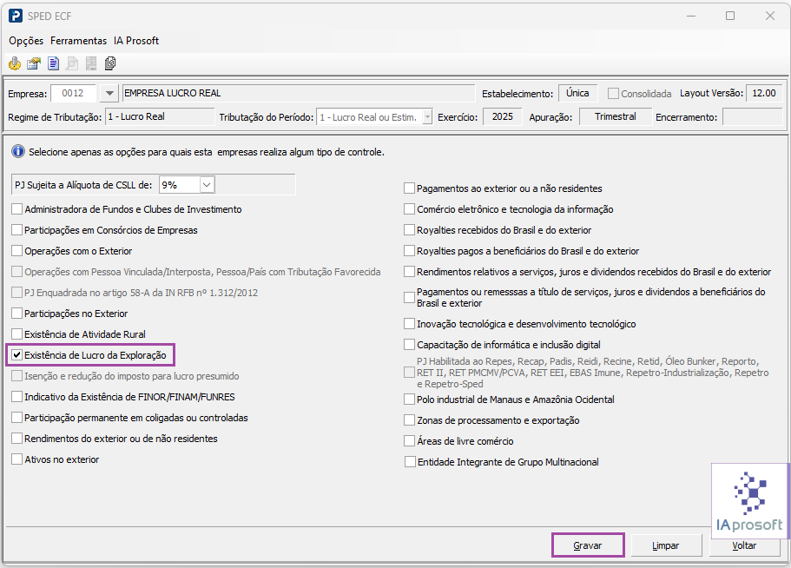The height and width of the screenshot is (568, 791).
Task: Open the Tributação do Período dropdown
Action: click(x=427, y=117)
